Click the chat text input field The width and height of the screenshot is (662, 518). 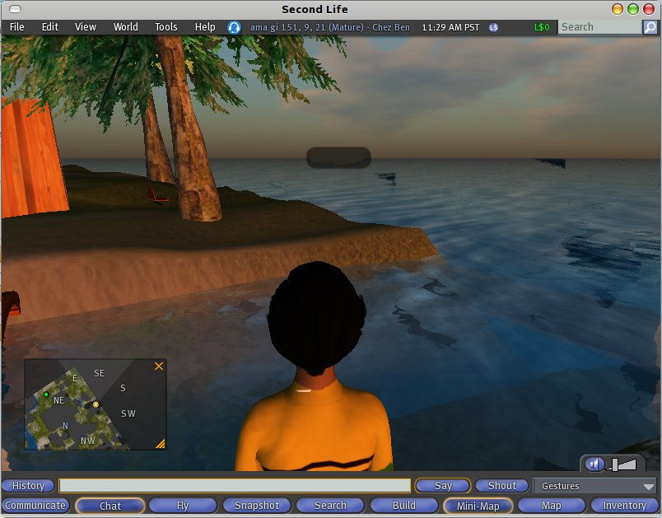(235, 486)
